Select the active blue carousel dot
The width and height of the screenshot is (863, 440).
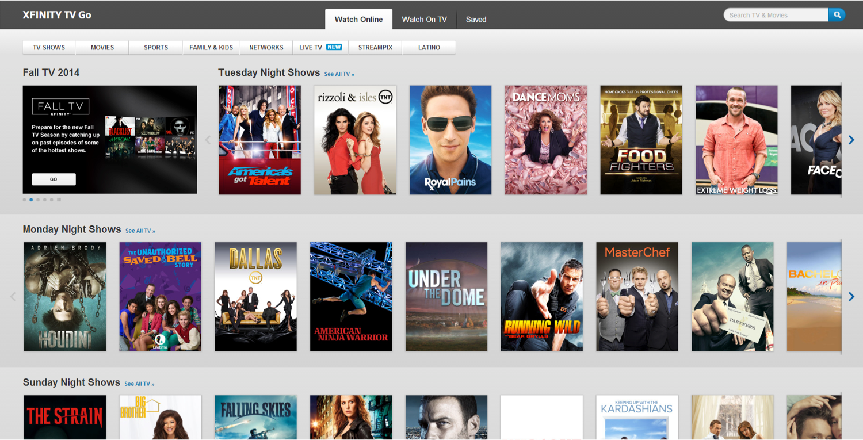tap(31, 200)
